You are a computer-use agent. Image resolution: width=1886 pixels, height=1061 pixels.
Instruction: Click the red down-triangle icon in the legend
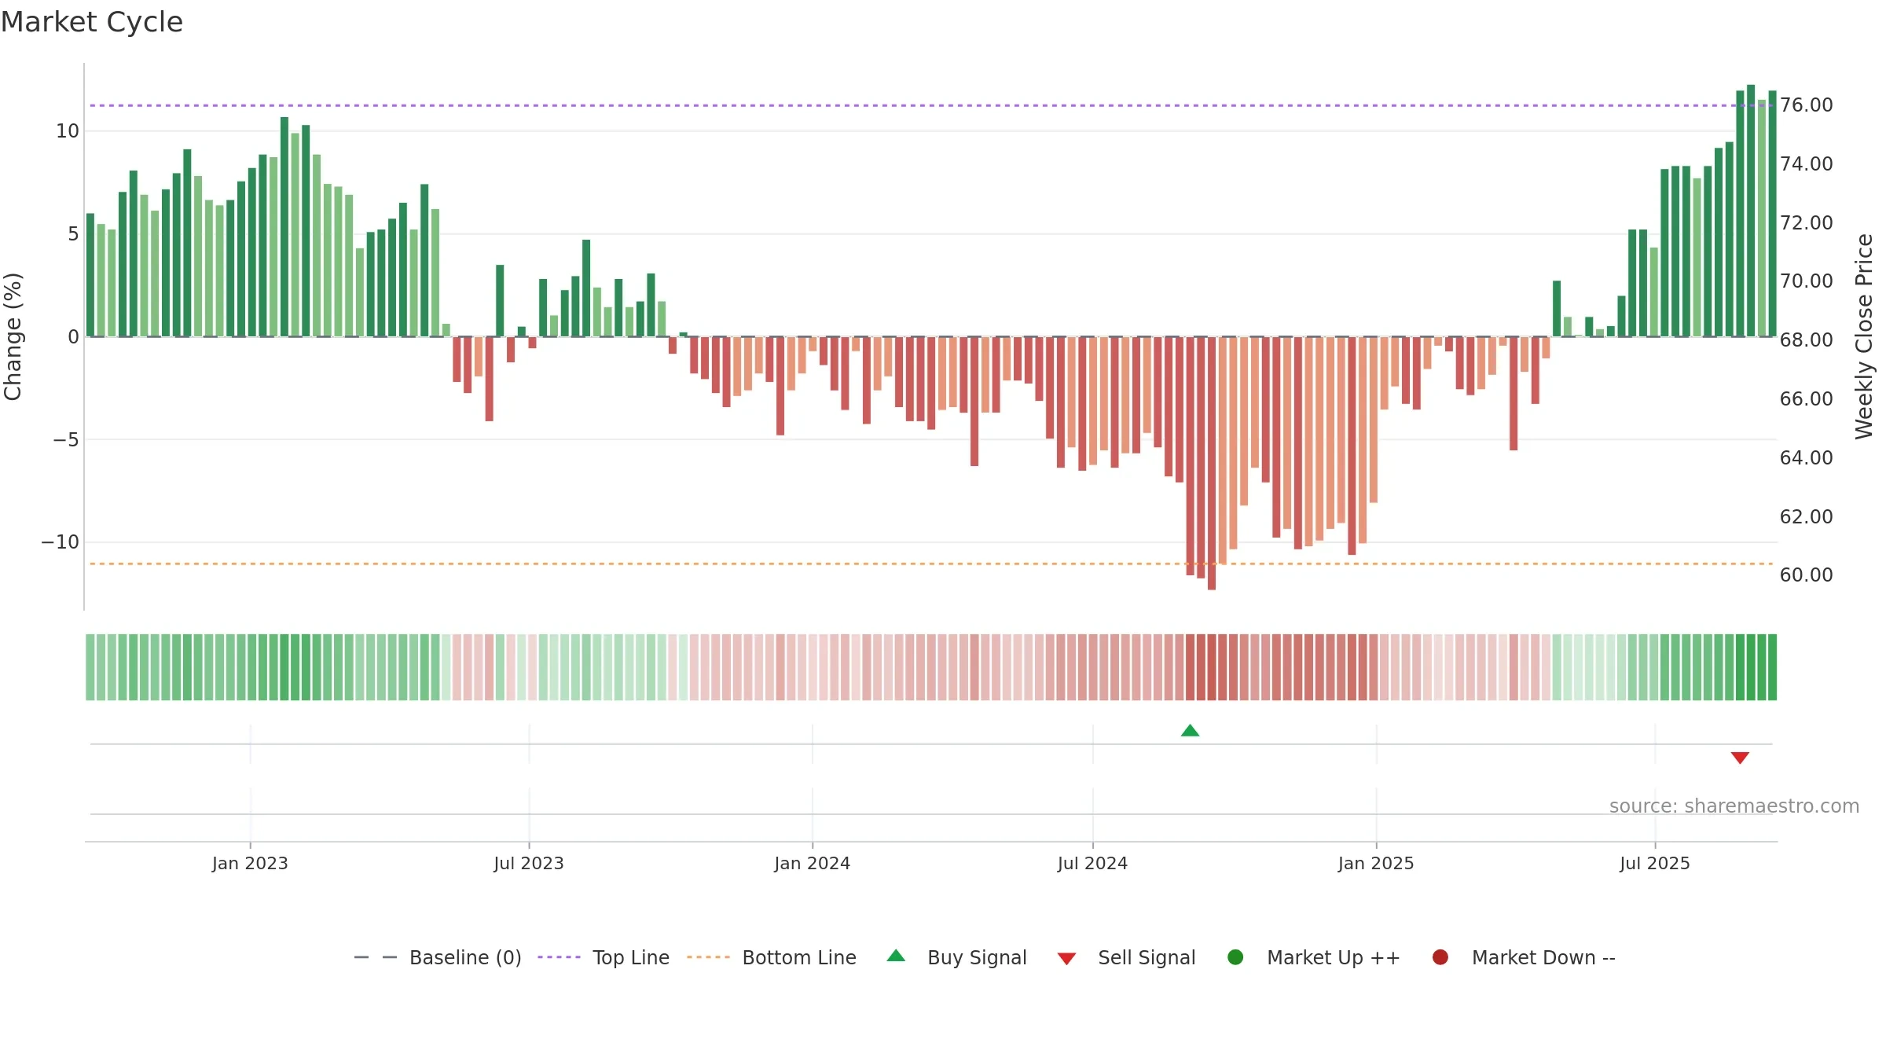tap(1066, 959)
